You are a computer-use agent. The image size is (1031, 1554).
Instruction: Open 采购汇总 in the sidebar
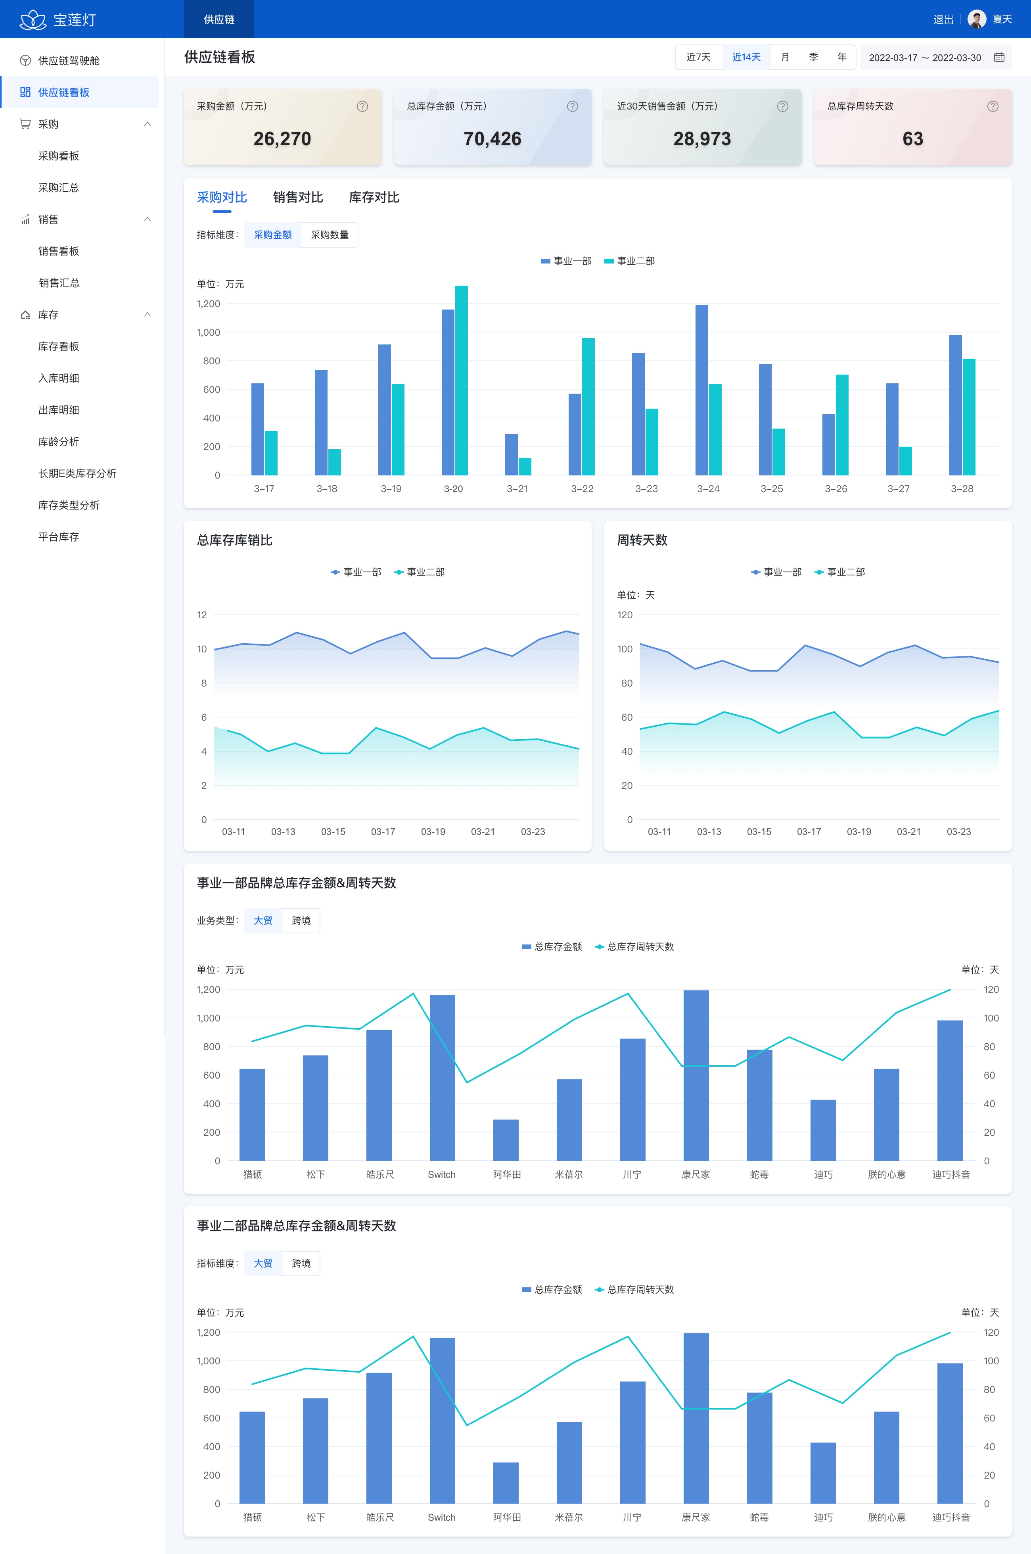pos(80,188)
